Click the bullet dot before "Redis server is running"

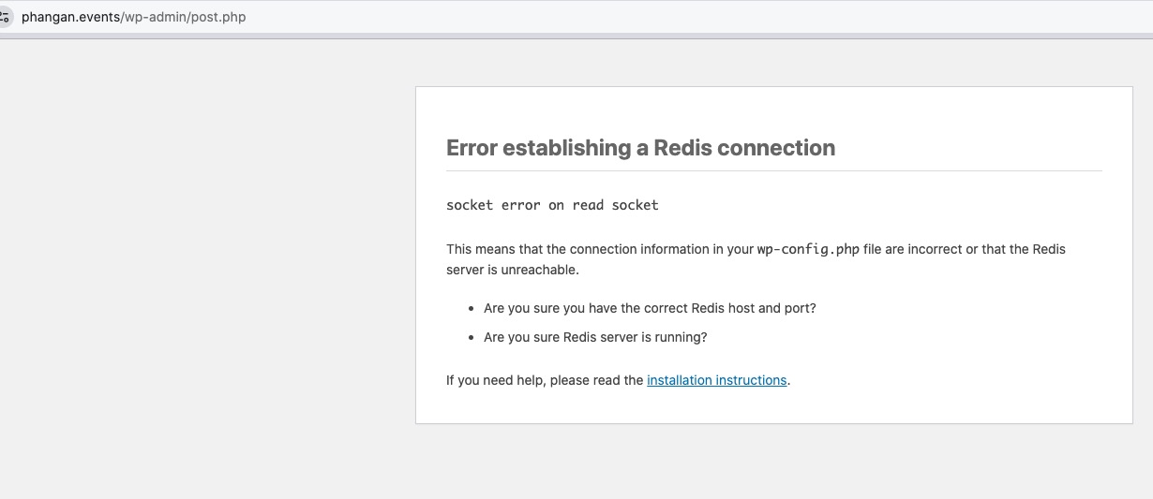(x=472, y=338)
